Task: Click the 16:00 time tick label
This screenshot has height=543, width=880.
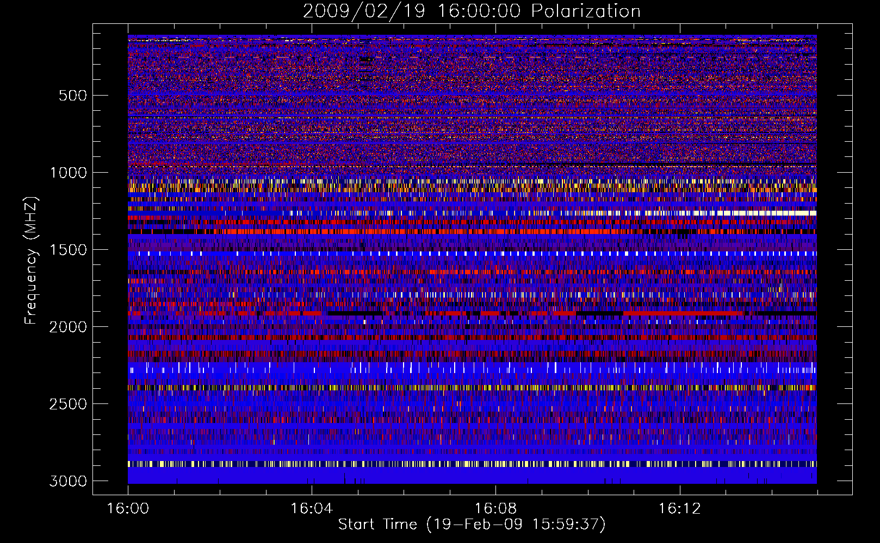Action: point(128,509)
